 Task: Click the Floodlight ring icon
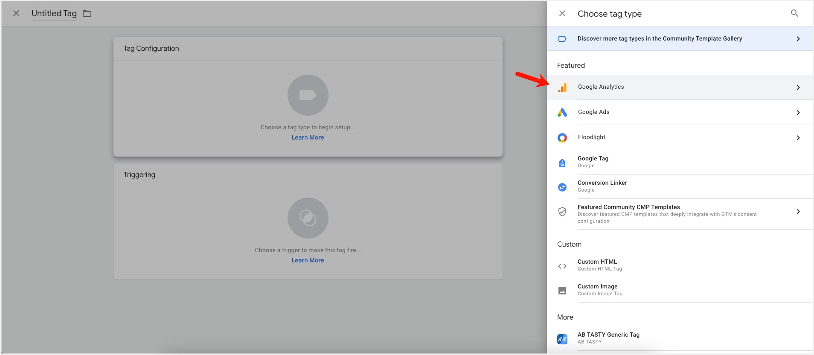tap(562, 138)
